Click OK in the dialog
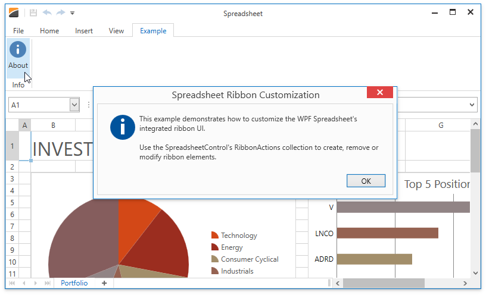 (x=366, y=181)
